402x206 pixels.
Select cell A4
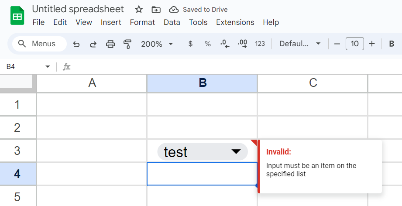tap(92, 174)
